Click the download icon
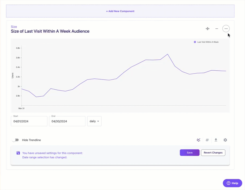Image resolution: width=245 pixels, height=190 pixels. point(216,140)
